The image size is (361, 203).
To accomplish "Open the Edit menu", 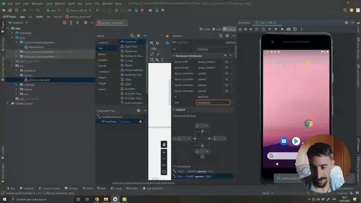I will point(17,4).
